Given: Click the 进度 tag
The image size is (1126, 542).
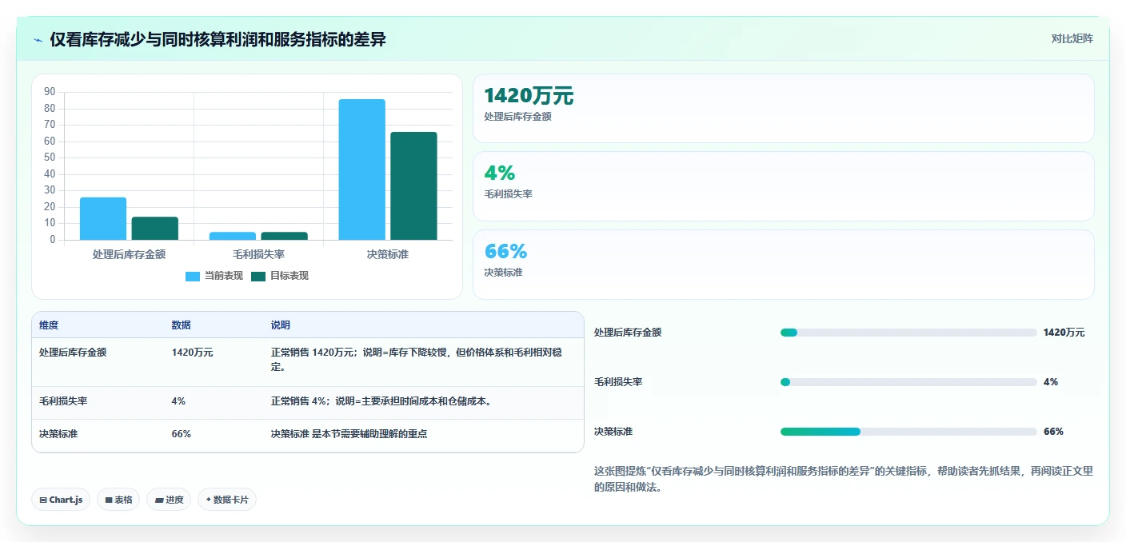Looking at the screenshot, I should click(169, 500).
